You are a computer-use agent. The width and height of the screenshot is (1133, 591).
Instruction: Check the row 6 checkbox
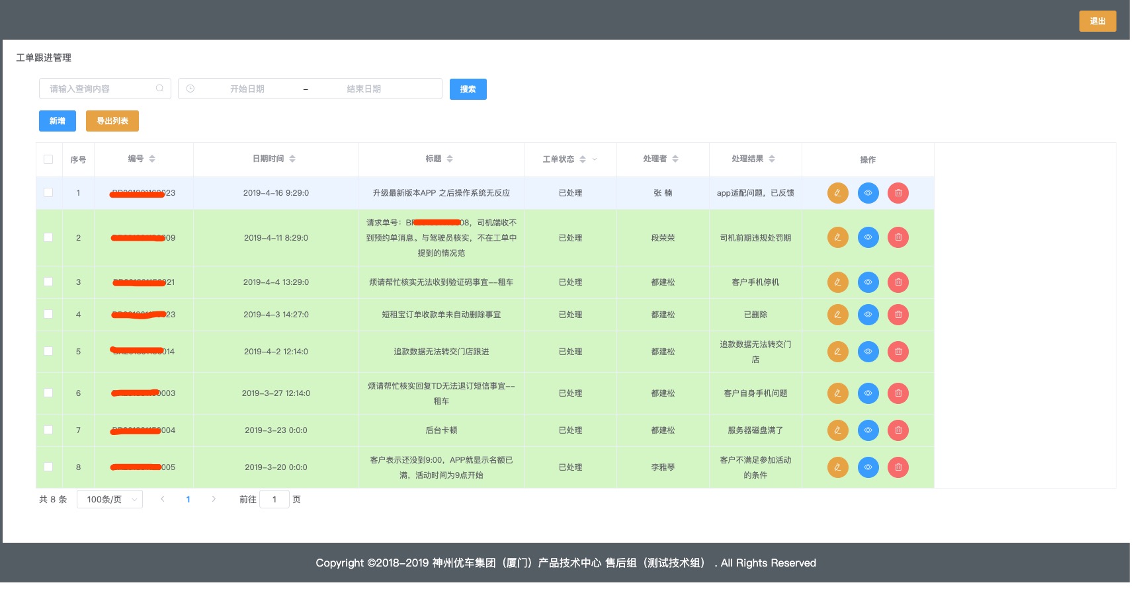pos(48,393)
